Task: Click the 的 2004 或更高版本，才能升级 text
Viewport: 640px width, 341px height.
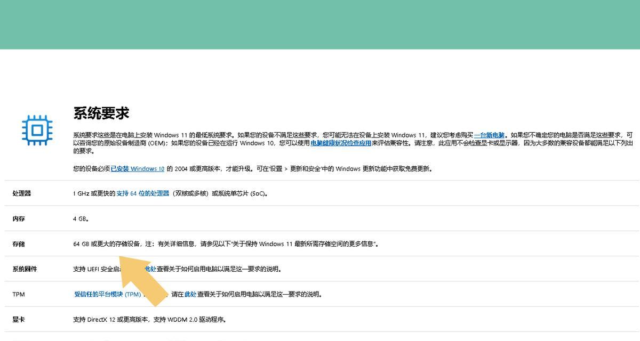Action: click(208, 169)
